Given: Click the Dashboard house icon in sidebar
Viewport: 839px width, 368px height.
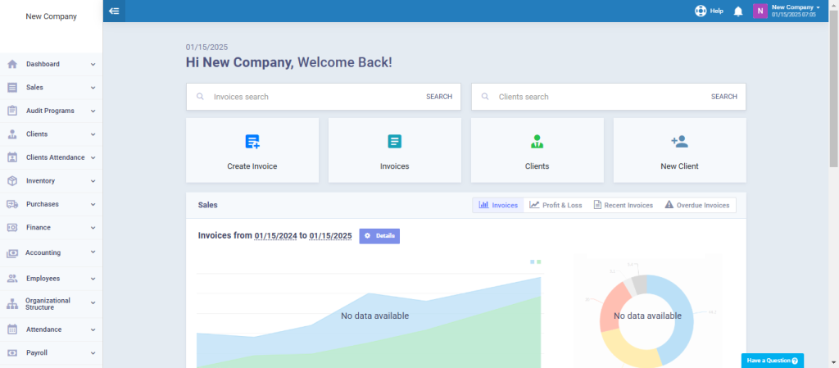Looking at the screenshot, I should 12,64.
